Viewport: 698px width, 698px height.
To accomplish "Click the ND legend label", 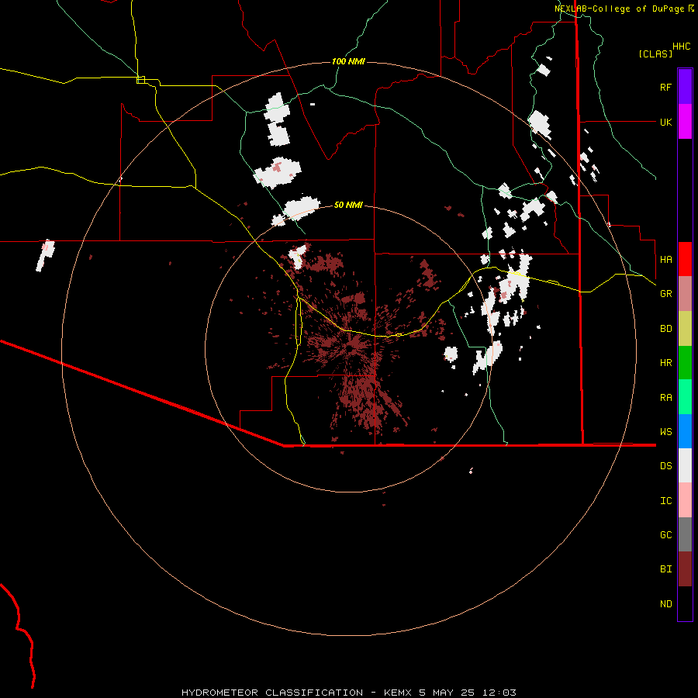I will [x=666, y=604].
